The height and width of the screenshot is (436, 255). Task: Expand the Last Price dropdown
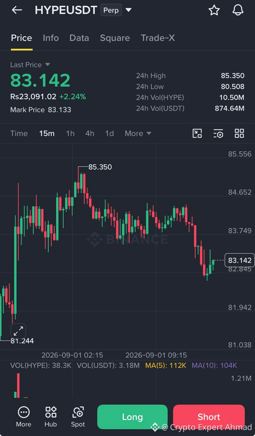[x=48, y=64]
